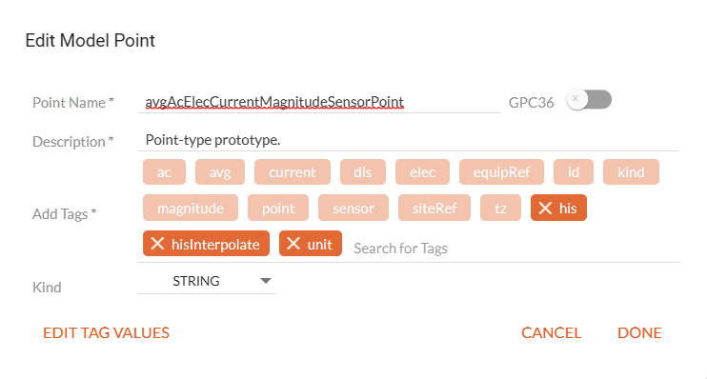This screenshot has width=707, height=379.
Task: Click into the Description text field
Action: (409, 140)
